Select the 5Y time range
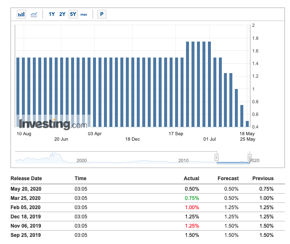290x244 pixels. (x=73, y=14)
